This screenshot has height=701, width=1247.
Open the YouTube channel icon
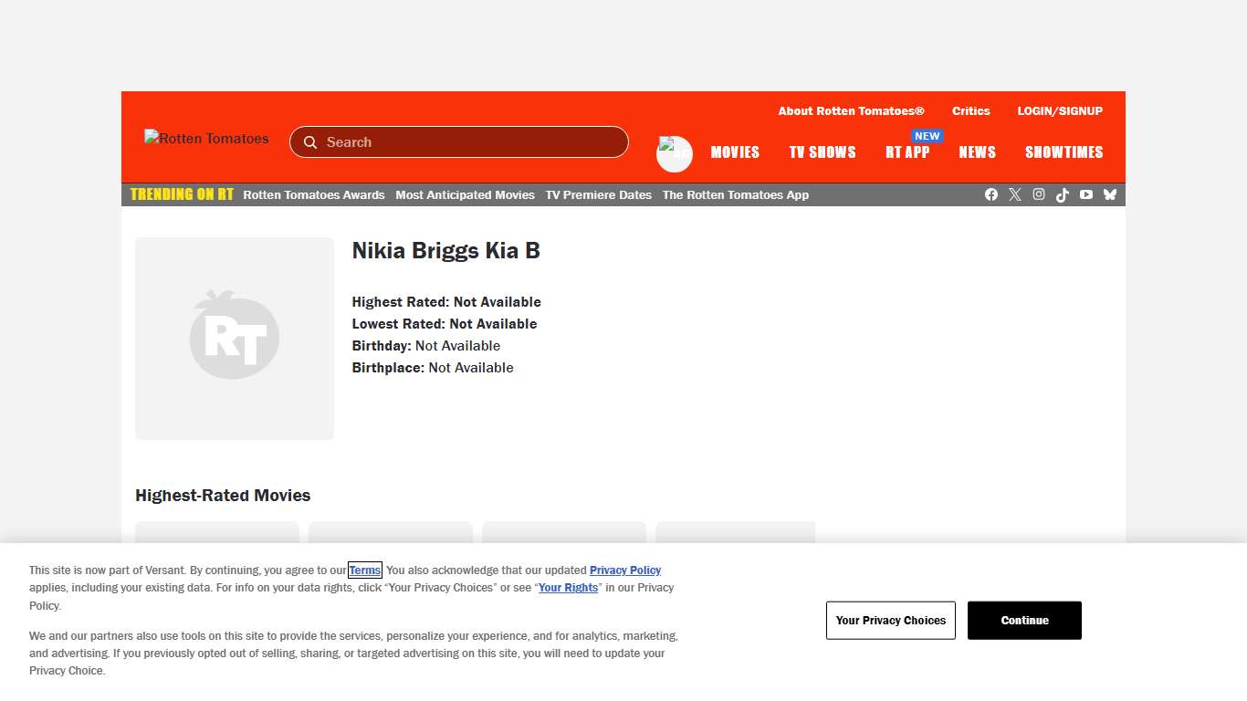pos(1086,194)
